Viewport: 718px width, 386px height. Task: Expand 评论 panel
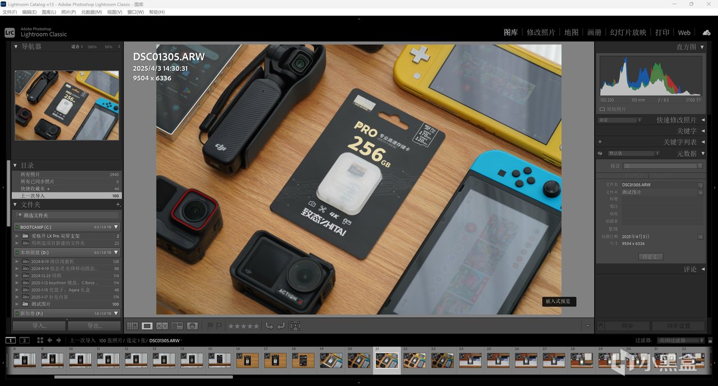703,269
